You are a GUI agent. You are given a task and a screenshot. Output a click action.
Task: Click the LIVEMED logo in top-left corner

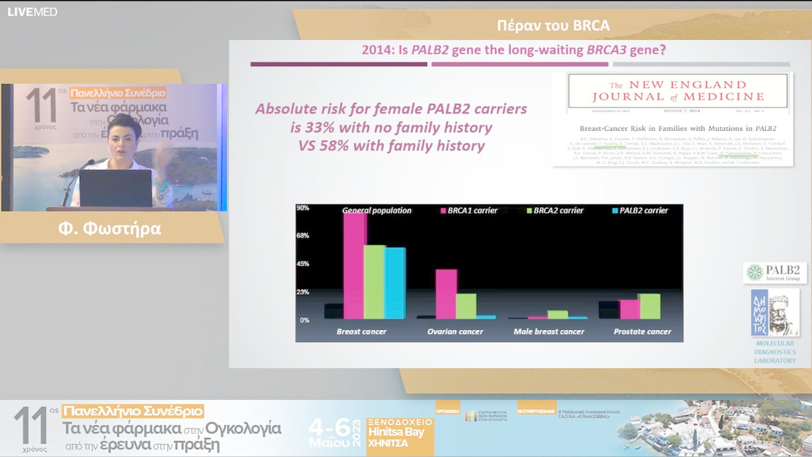(32, 11)
